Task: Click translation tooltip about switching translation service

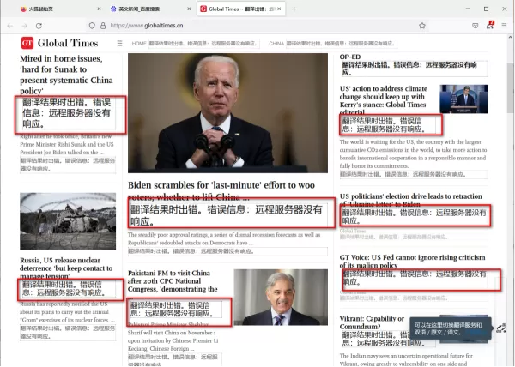Action: (451, 329)
